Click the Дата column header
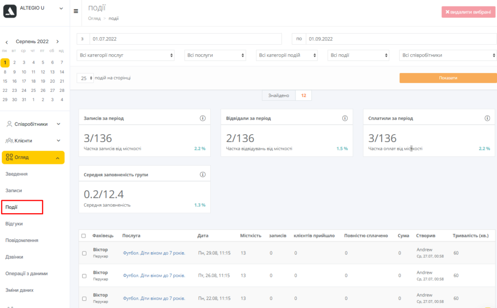 [203, 236]
